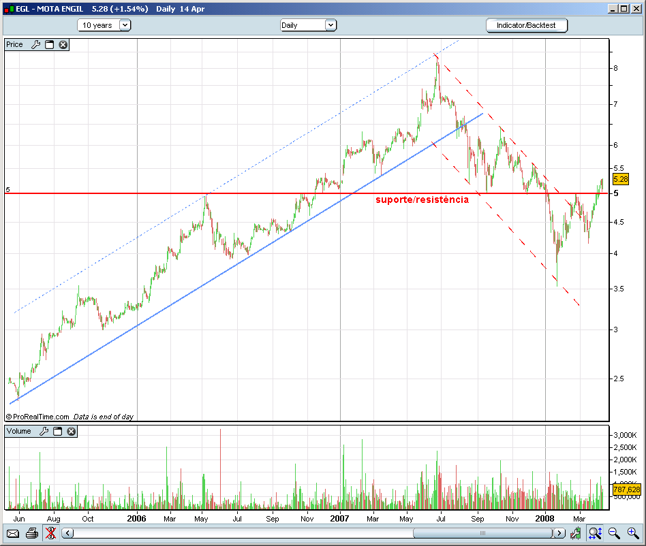Click the Indicator/Backtest button
646x546 pixels.
[527, 25]
